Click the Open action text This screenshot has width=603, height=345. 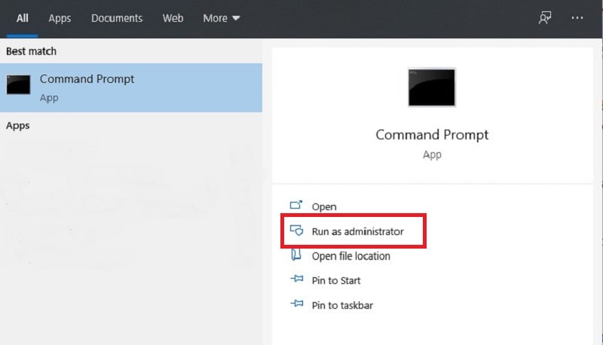[324, 206]
